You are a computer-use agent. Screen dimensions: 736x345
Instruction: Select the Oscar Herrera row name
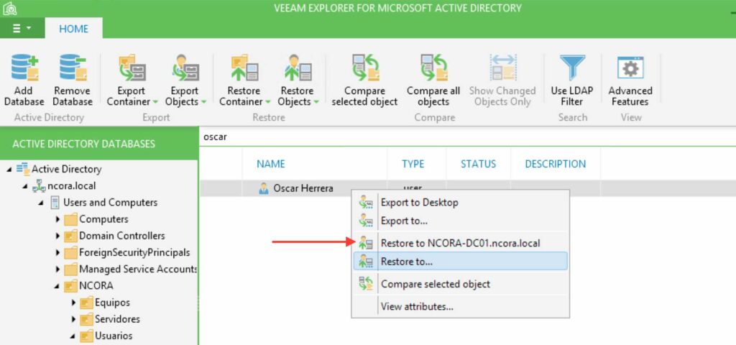(x=303, y=189)
